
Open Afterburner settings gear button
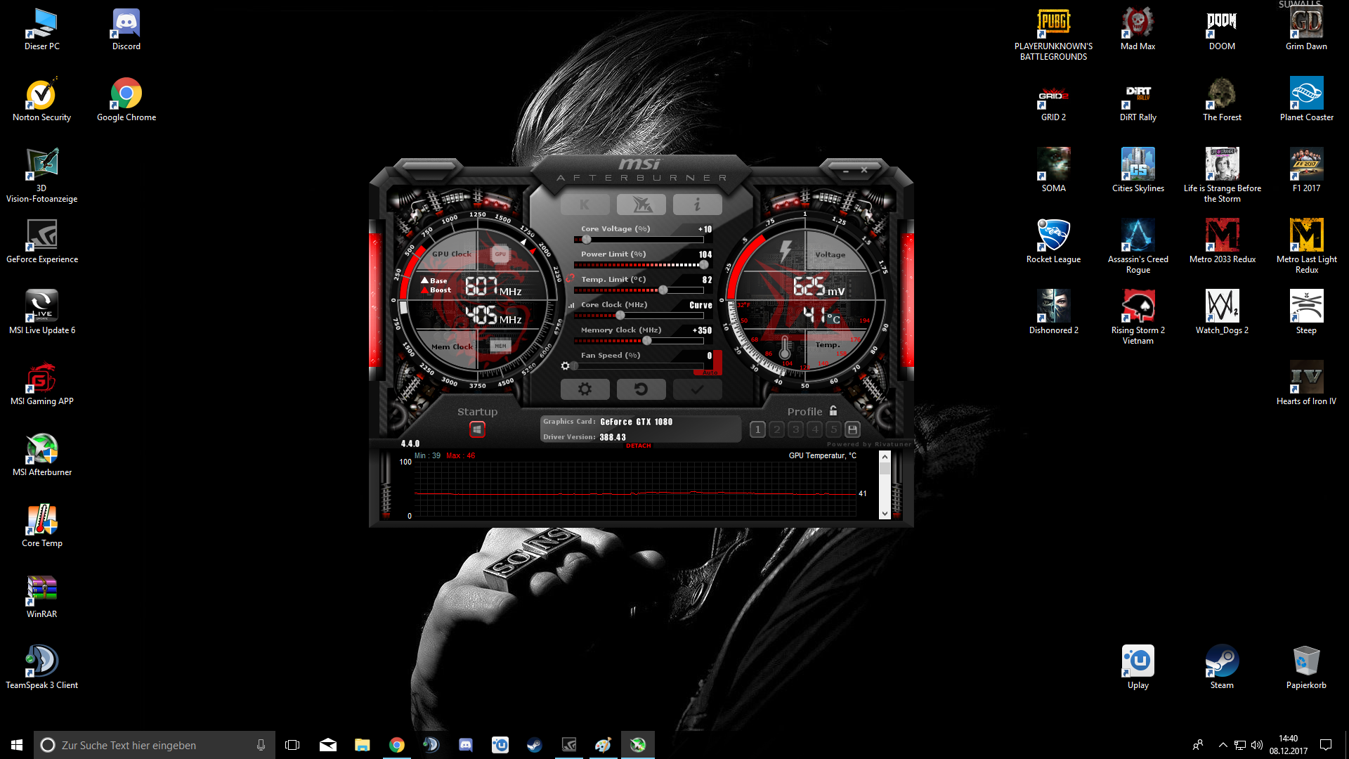tap(585, 389)
